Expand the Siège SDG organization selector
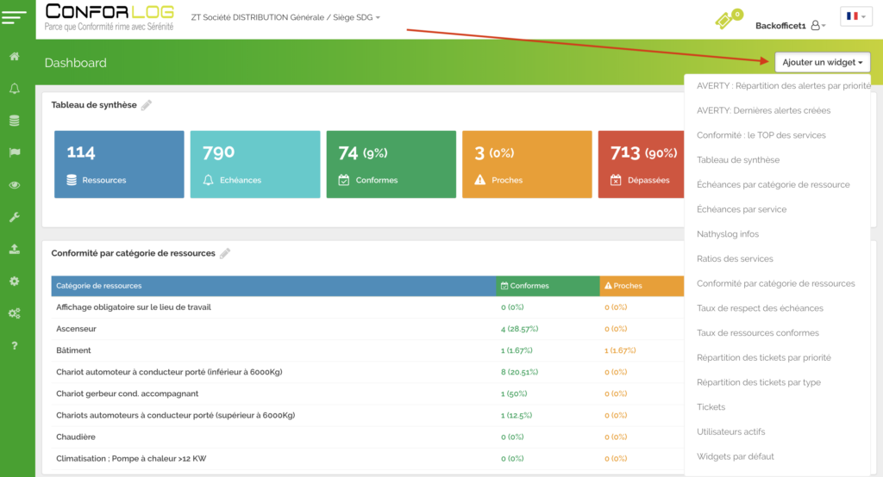The image size is (883, 477). [x=285, y=17]
